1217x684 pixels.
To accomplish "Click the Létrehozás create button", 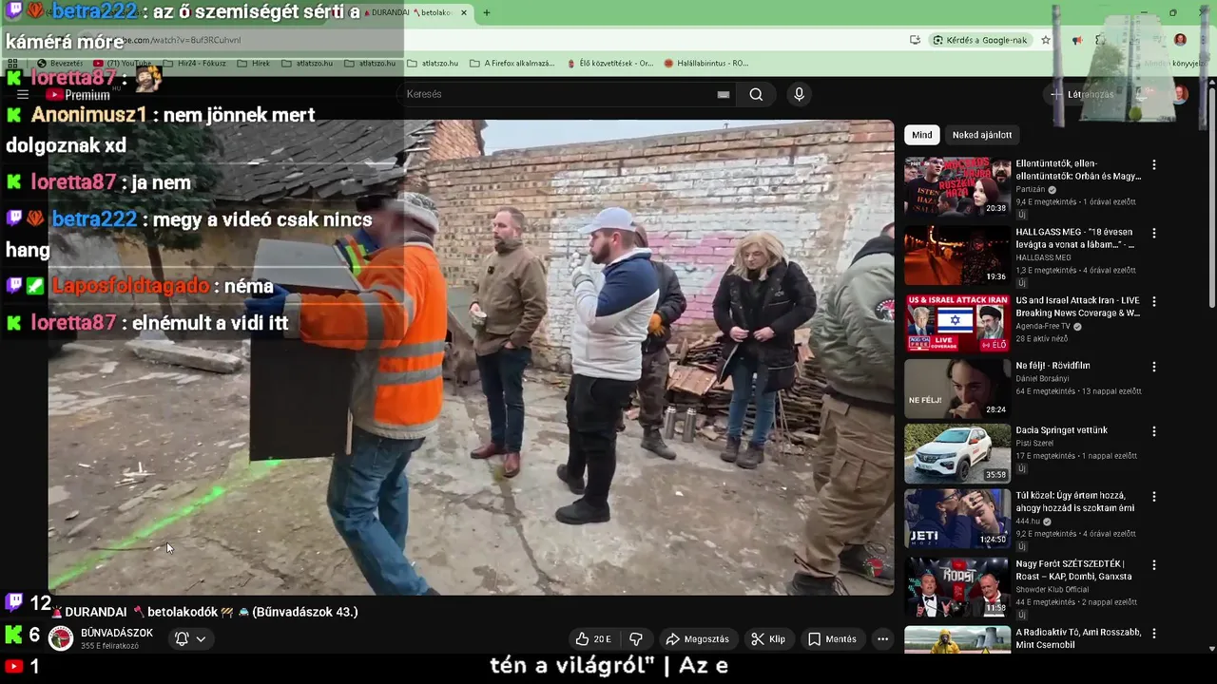I will pyautogui.click(x=1082, y=94).
